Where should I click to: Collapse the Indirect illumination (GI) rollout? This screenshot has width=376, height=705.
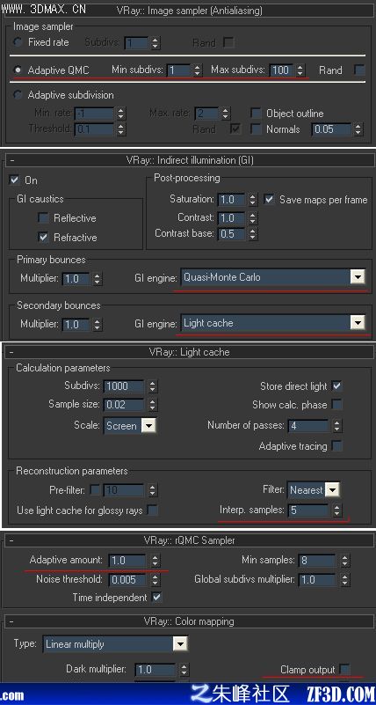(11, 160)
